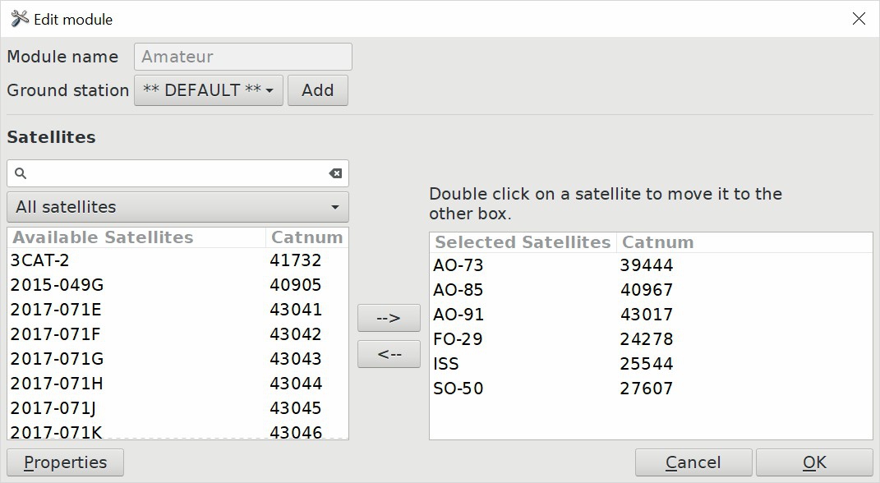Open the ground station DEFAULT dropdown

209,90
